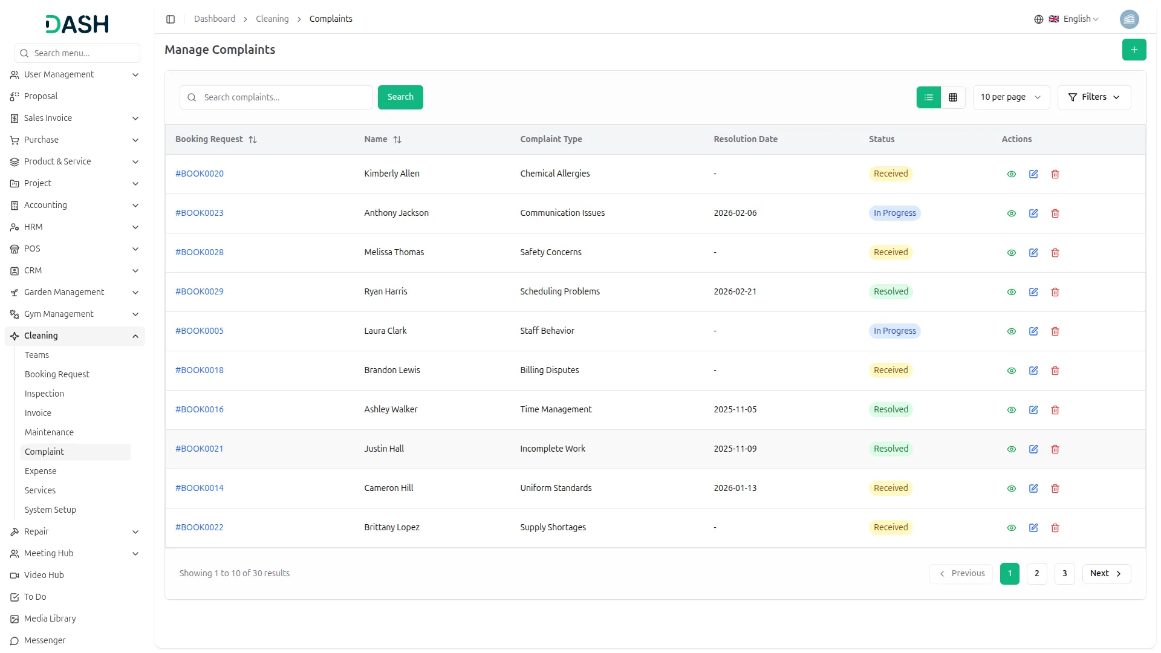
Task: View Melissa Thomas complaint via eye icon
Action: [x=1012, y=253]
